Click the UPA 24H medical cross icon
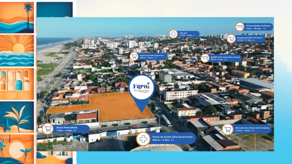Image resolution: width=292 pixels, height=164 pixels. pos(173,34)
